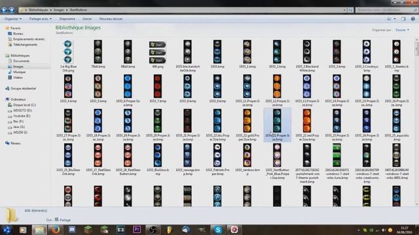Open the Organiser dropdown menu
Image resolution: width=419 pixels, height=235 pixels.
pos(13,19)
